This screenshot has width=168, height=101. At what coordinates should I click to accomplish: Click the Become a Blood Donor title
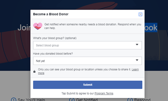click(51, 14)
